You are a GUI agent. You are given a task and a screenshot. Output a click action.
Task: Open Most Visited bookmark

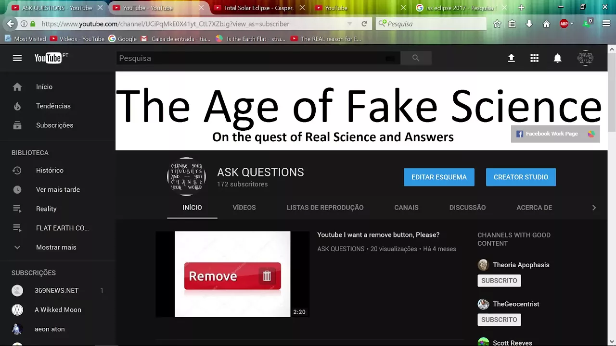(26, 39)
